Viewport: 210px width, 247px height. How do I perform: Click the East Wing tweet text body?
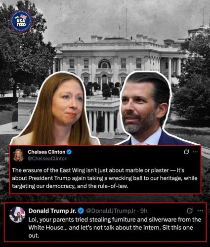(x=105, y=178)
